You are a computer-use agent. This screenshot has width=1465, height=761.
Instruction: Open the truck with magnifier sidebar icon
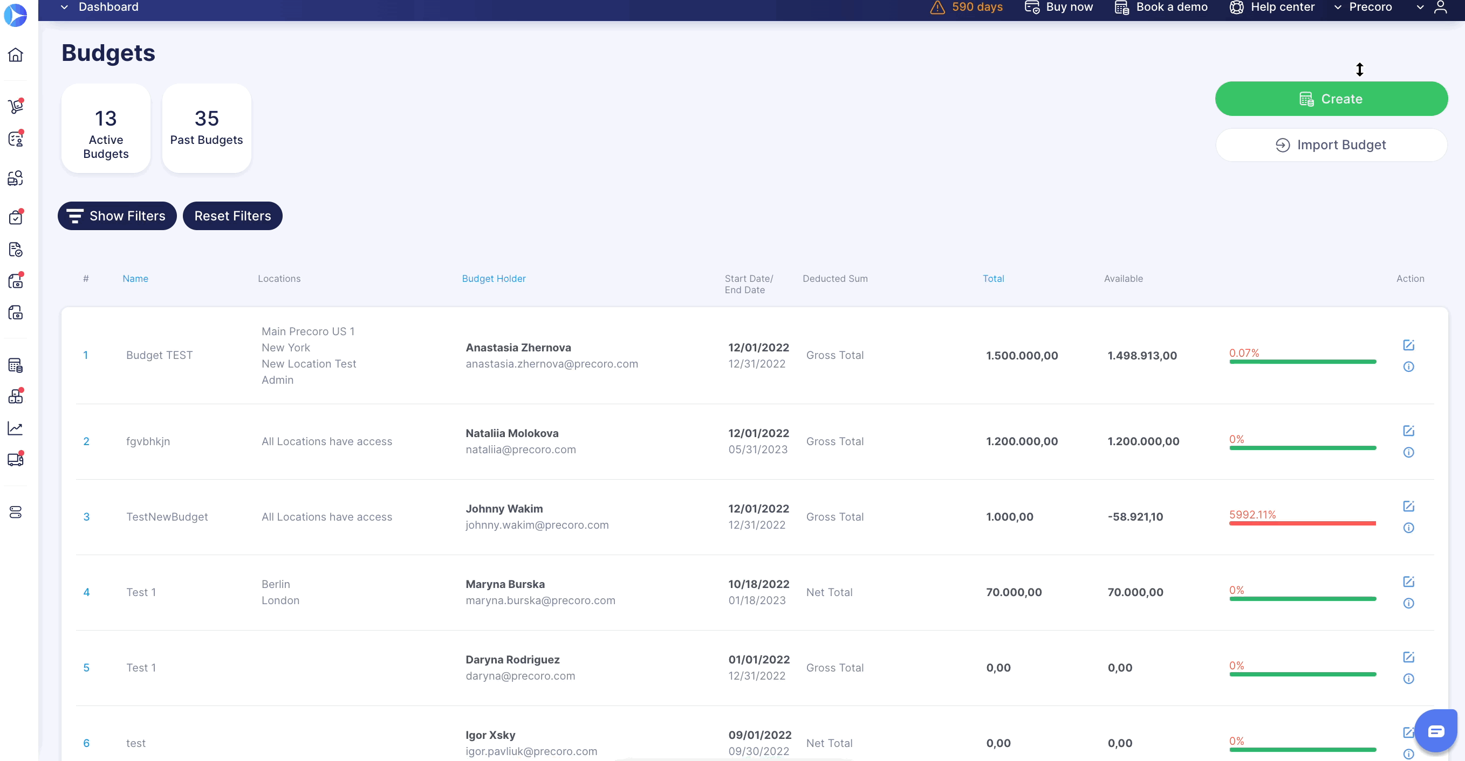point(15,178)
